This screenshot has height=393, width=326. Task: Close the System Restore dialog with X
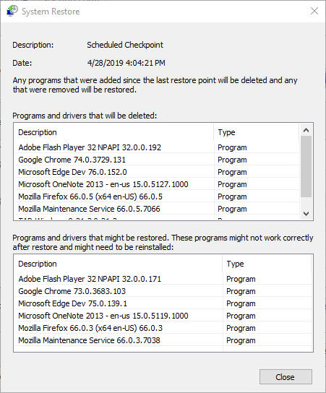[x=314, y=11]
